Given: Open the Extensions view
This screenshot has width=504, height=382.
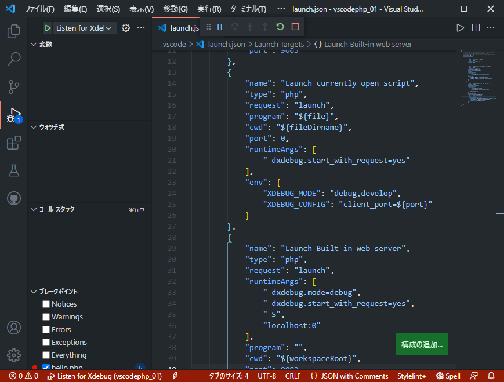Looking at the screenshot, I should click(x=13, y=143).
